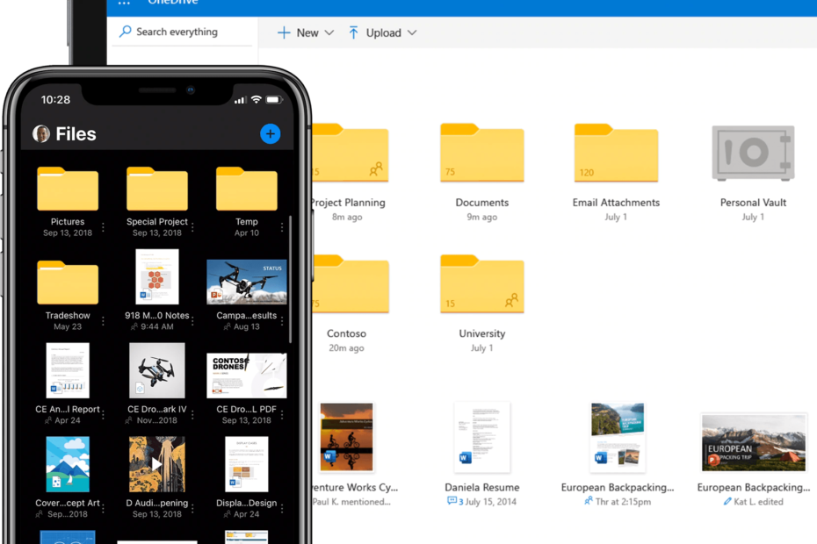Screen dimensions: 817x544
Task: Open more options for Campa...esults file
Action: click(x=282, y=321)
